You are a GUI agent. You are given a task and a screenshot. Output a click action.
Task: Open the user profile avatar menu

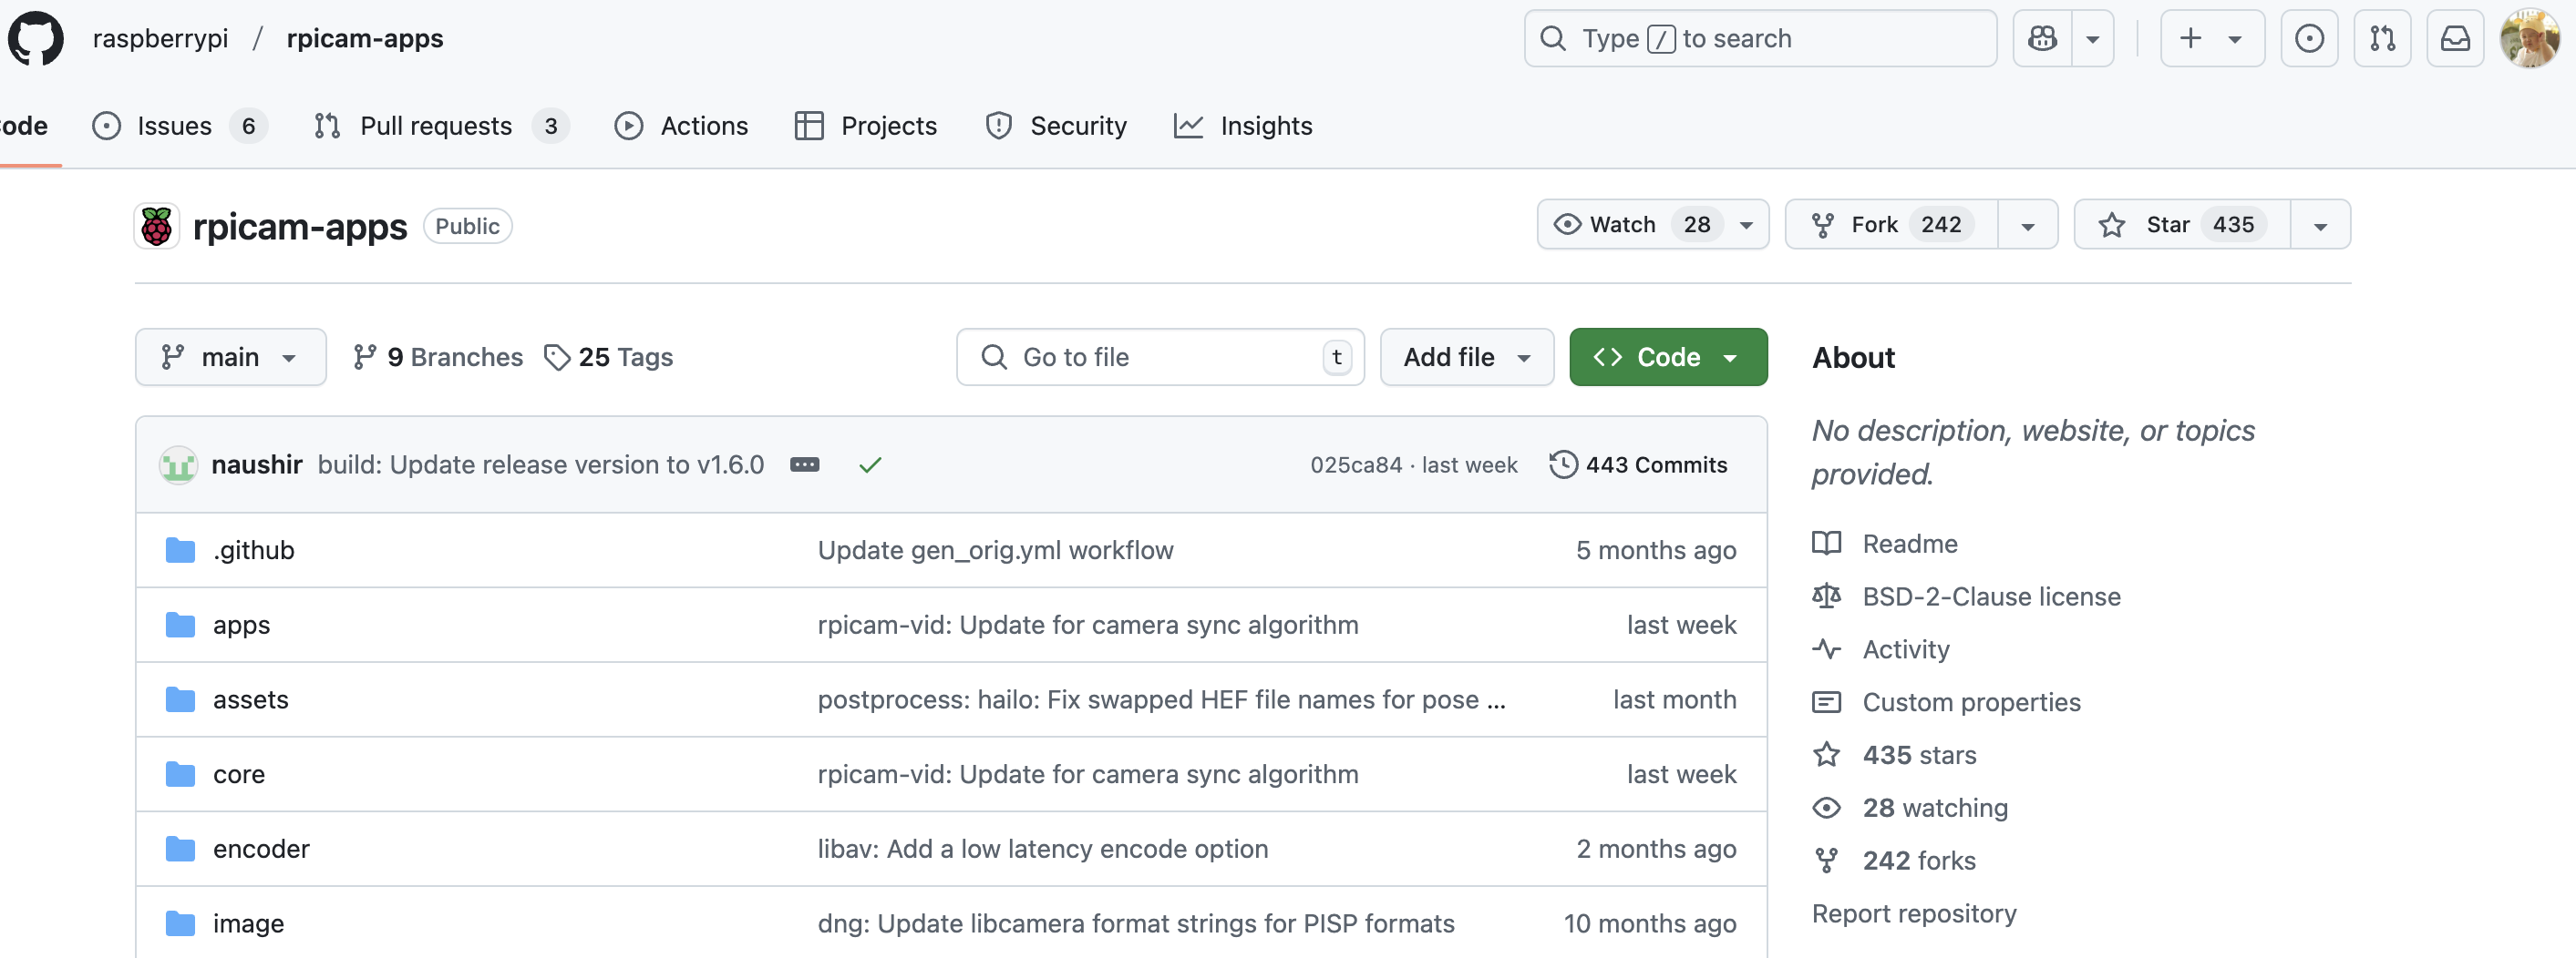click(x=2529, y=39)
